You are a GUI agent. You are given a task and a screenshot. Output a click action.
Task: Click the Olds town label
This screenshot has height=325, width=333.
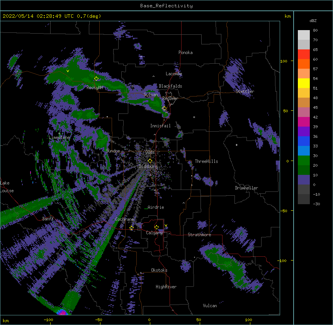[150, 152]
